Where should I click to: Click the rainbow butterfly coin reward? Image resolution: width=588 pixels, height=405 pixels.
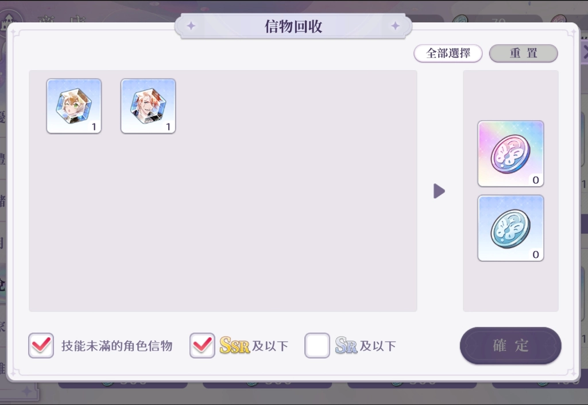(x=510, y=154)
